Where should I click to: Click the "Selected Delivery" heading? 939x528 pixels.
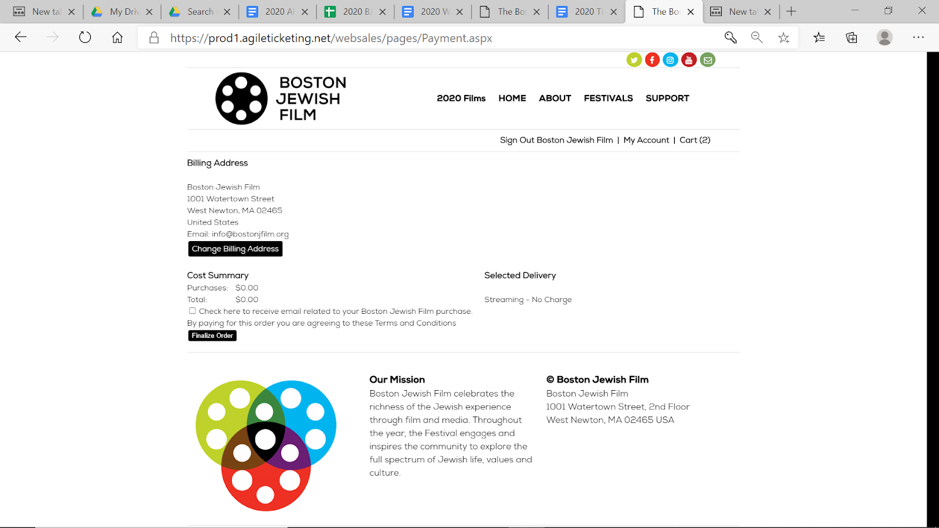tap(520, 275)
